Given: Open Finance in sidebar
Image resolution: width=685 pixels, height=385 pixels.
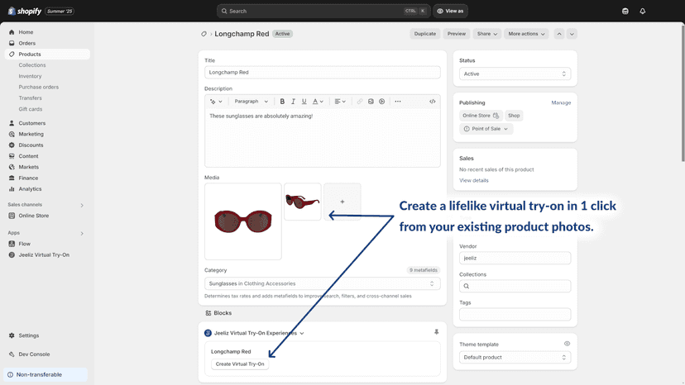Looking at the screenshot, I should (x=47, y=178).
